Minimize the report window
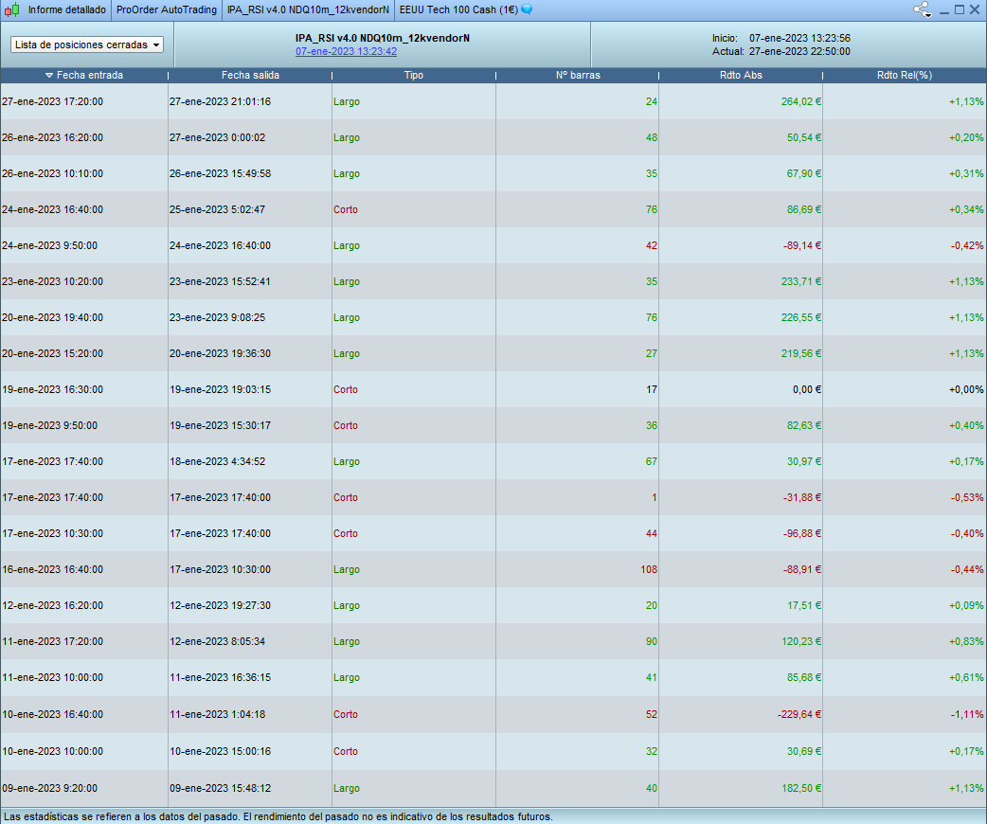This screenshot has width=987, height=824. point(944,10)
